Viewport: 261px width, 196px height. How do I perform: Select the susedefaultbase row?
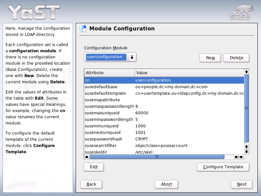click(164, 87)
